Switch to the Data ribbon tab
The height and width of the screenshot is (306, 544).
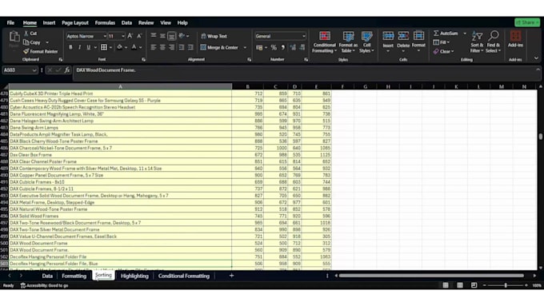[126, 23]
